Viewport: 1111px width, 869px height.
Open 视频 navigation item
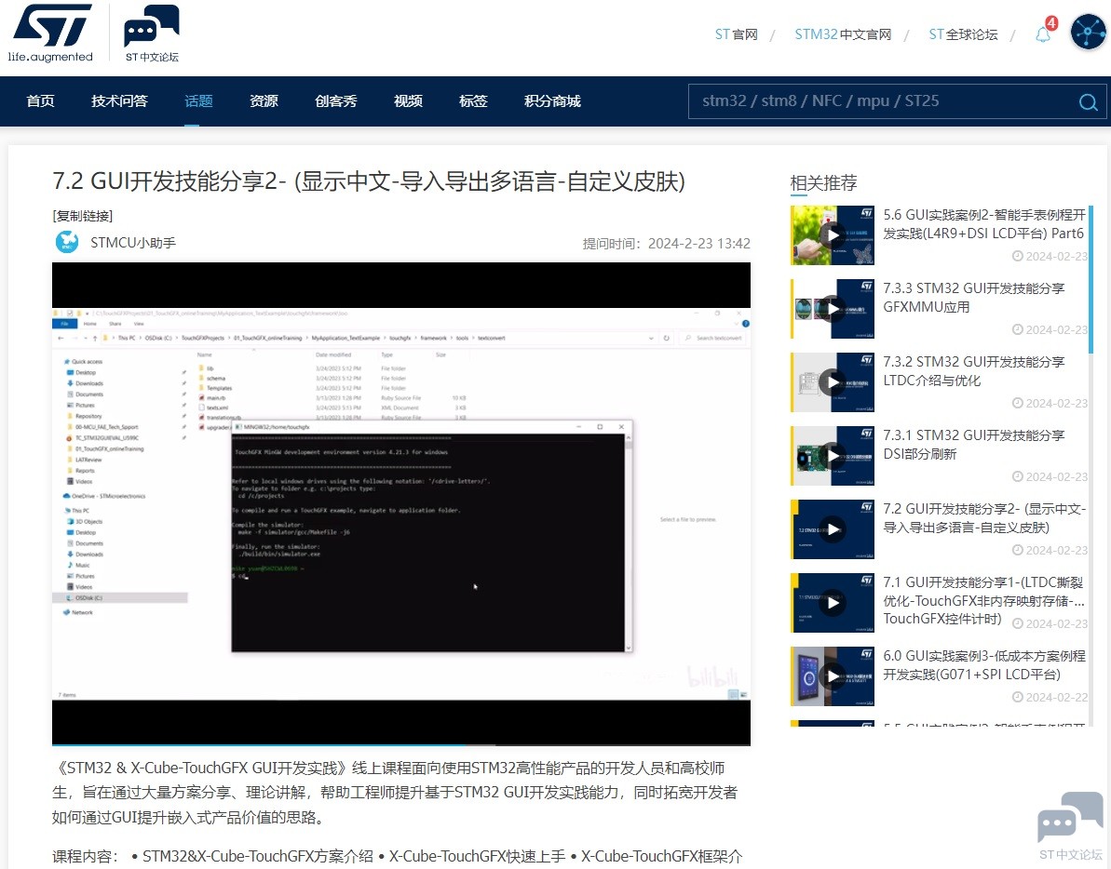point(408,101)
